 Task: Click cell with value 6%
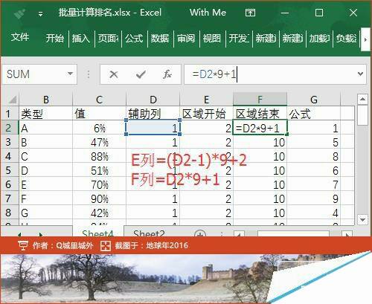point(99,128)
